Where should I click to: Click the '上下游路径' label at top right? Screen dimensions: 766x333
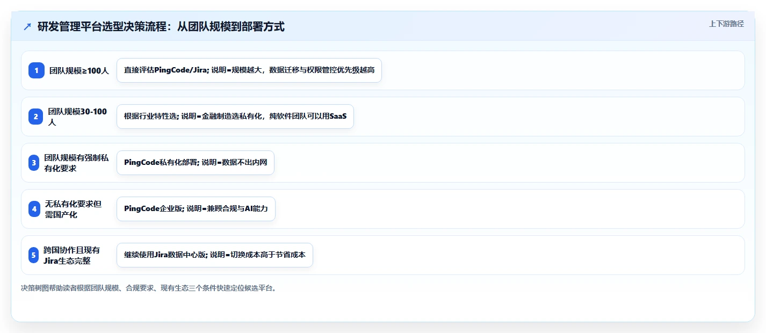[726, 24]
